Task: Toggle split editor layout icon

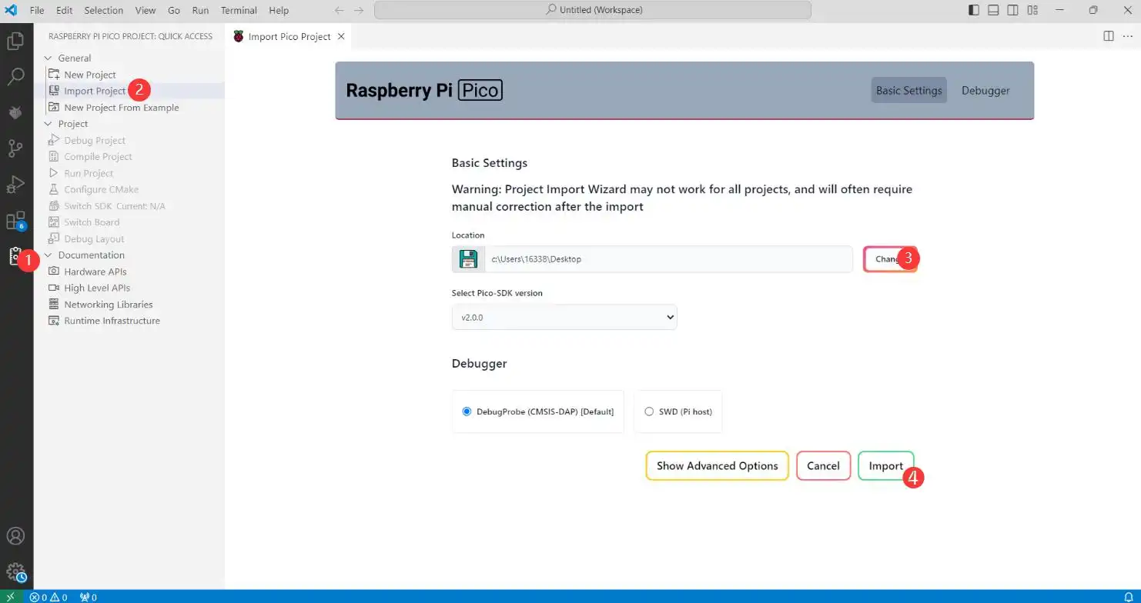Action: click(1108, 36)
